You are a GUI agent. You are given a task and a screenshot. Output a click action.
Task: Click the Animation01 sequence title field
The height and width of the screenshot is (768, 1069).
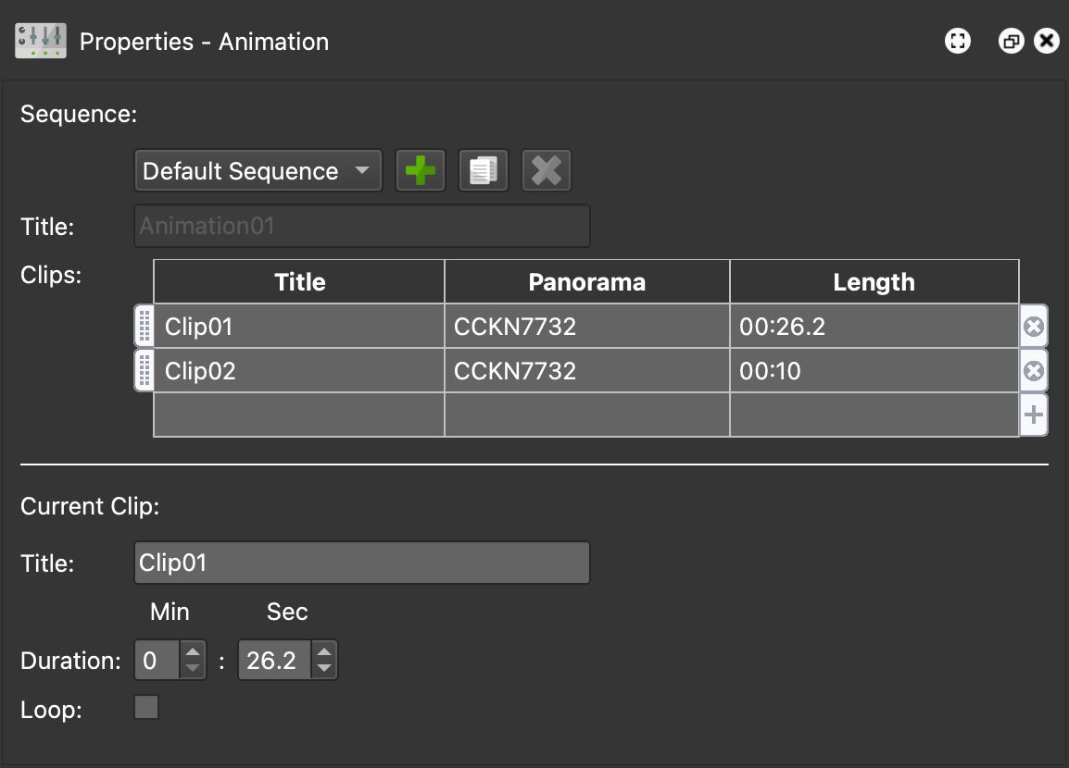(x=361, y=225)
